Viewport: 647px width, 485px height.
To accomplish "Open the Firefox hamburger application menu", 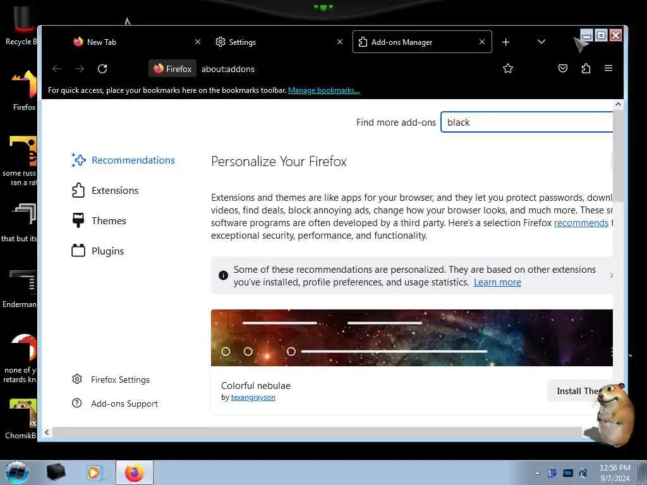I will coord(608,68).
